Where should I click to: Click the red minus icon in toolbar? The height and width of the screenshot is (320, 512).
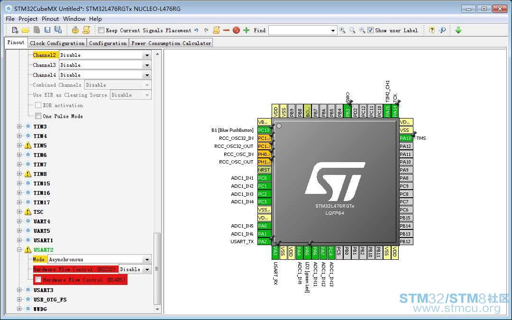226,30
